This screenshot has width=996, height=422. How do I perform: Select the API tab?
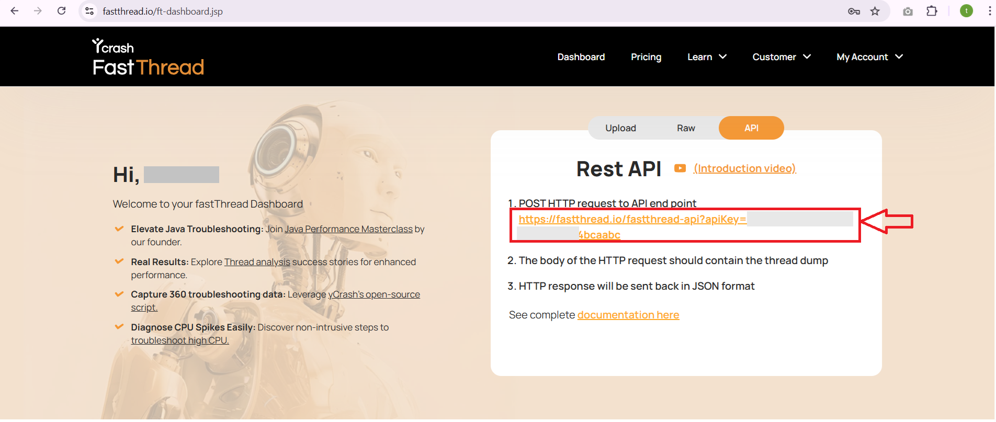(x=751, y=128)
